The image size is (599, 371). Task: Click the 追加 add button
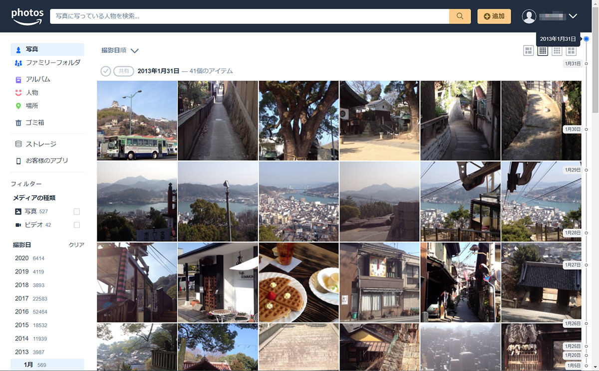point(494,16)
